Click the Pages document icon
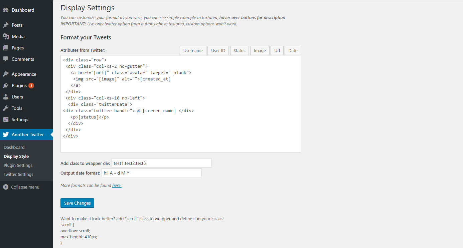 click(6, 48)
